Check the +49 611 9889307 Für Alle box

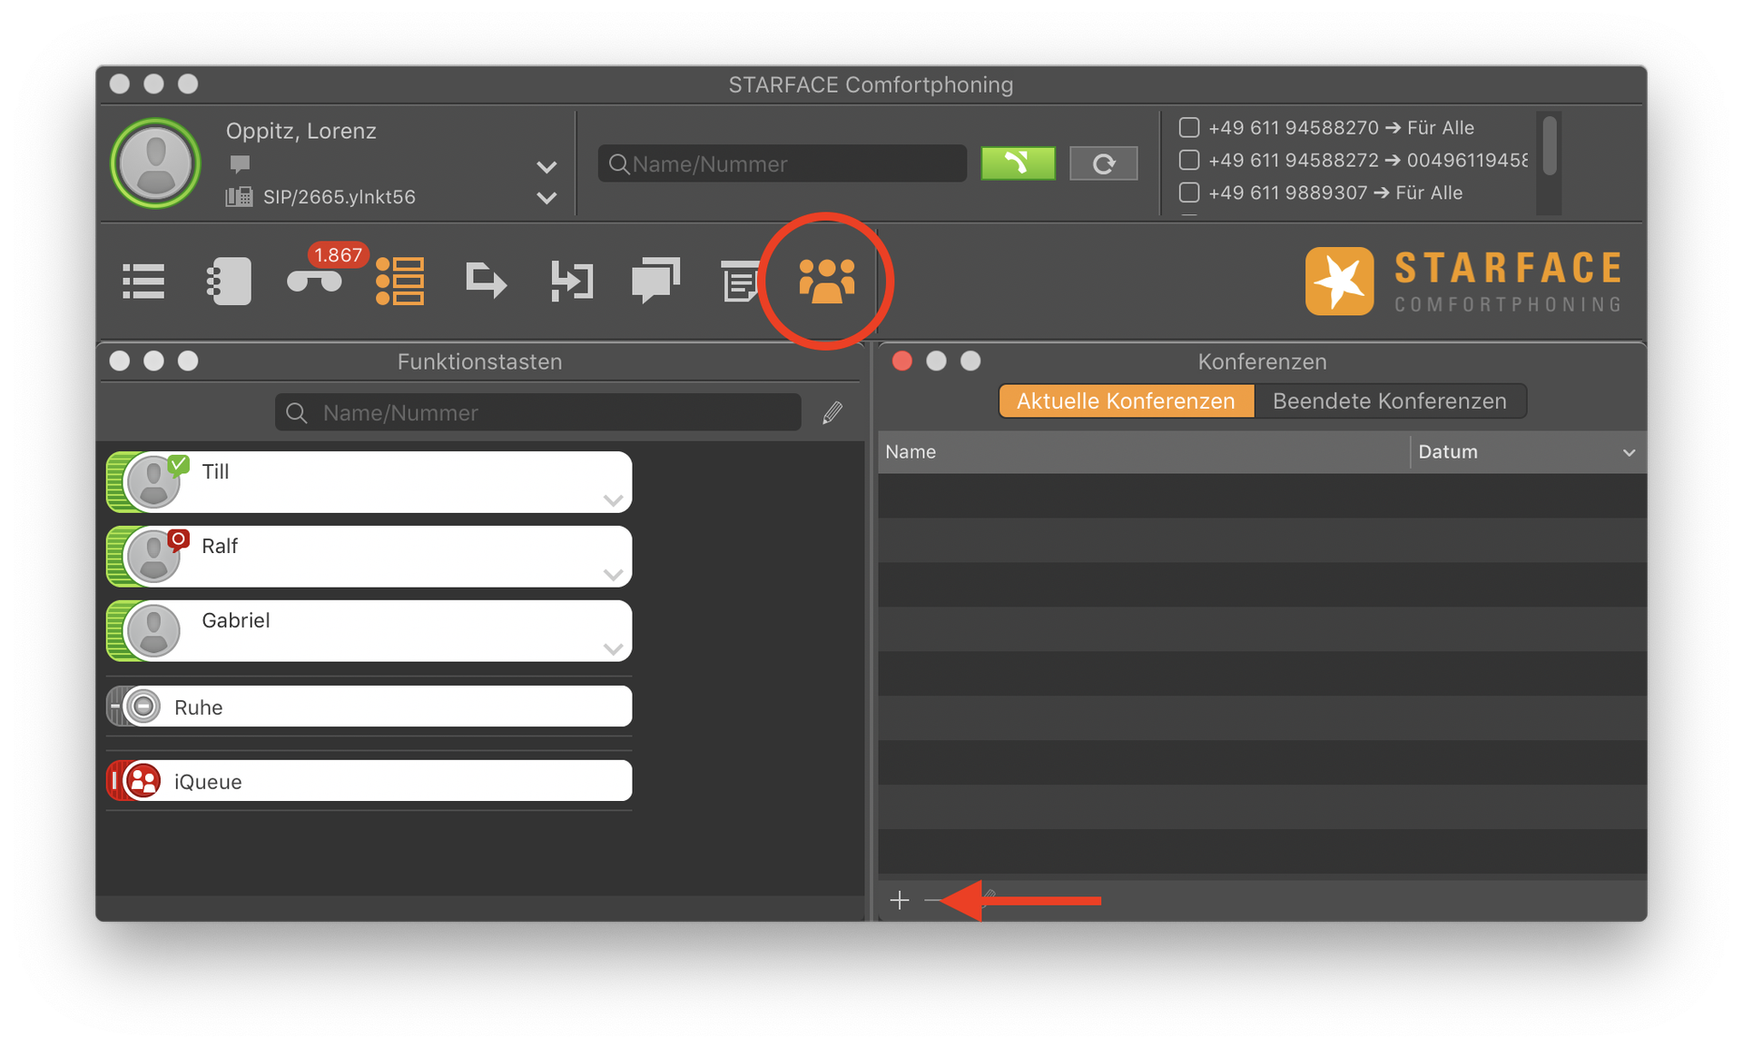pyautogui.click(x=1189, y=193)
